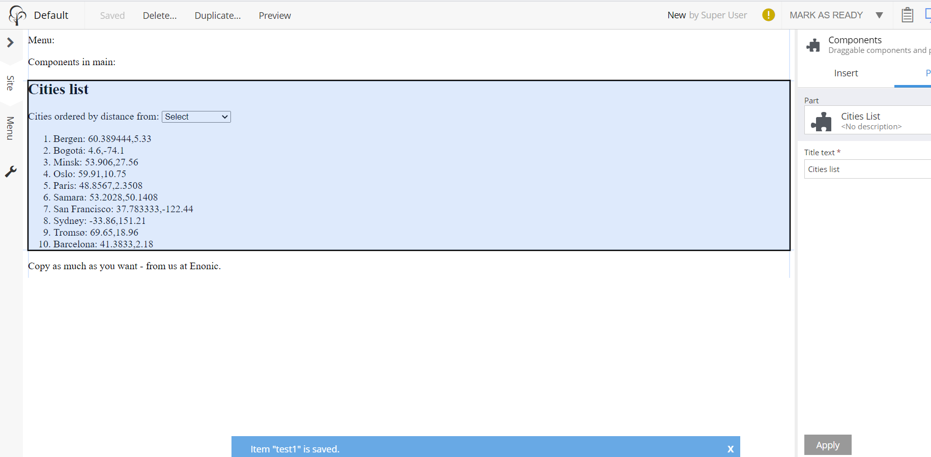Click the Bogotá: 4.6,-74.1 list row
The height and width of the screenshot is (457, 931).
tap(89, 151)
